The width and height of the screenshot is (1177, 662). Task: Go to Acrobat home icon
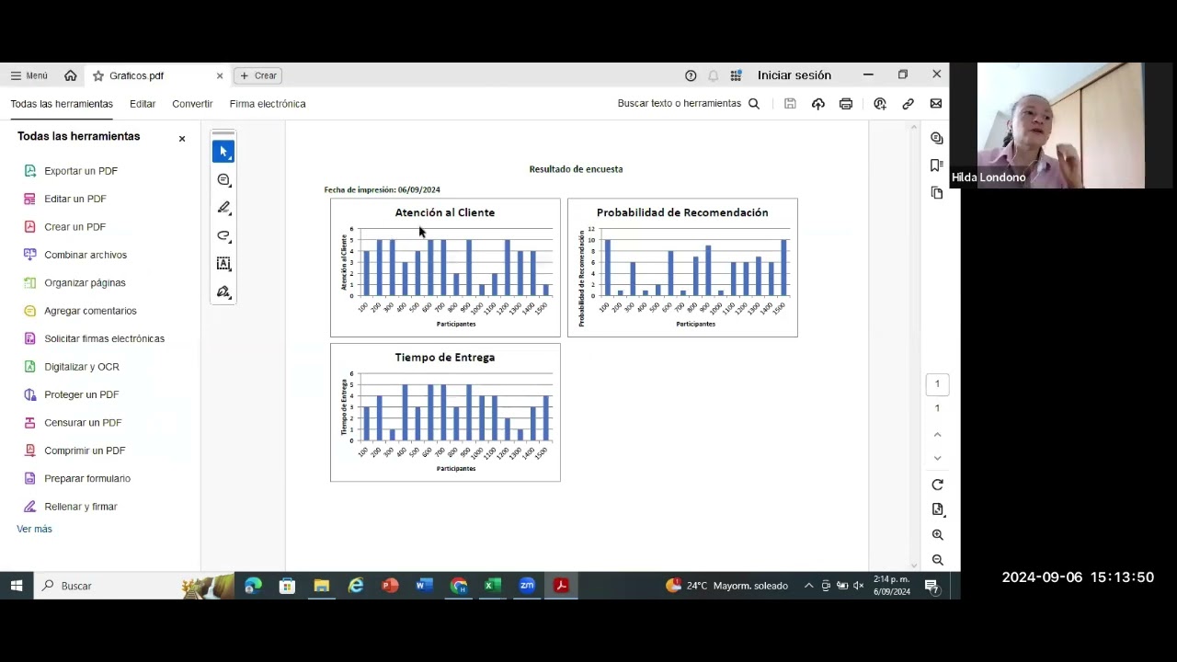[71, 75]
